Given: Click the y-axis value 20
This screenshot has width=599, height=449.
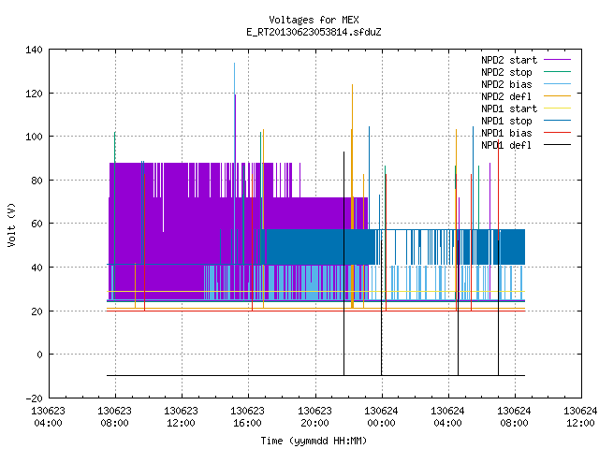Looking at the screenshot, I should (37, 311).
